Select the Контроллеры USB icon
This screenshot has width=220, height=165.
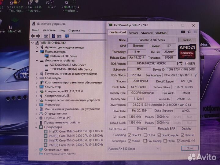[41, 96]
